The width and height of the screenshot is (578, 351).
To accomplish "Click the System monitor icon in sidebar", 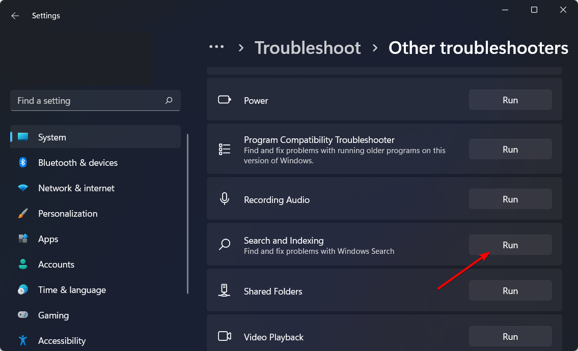I will (23, 137).
